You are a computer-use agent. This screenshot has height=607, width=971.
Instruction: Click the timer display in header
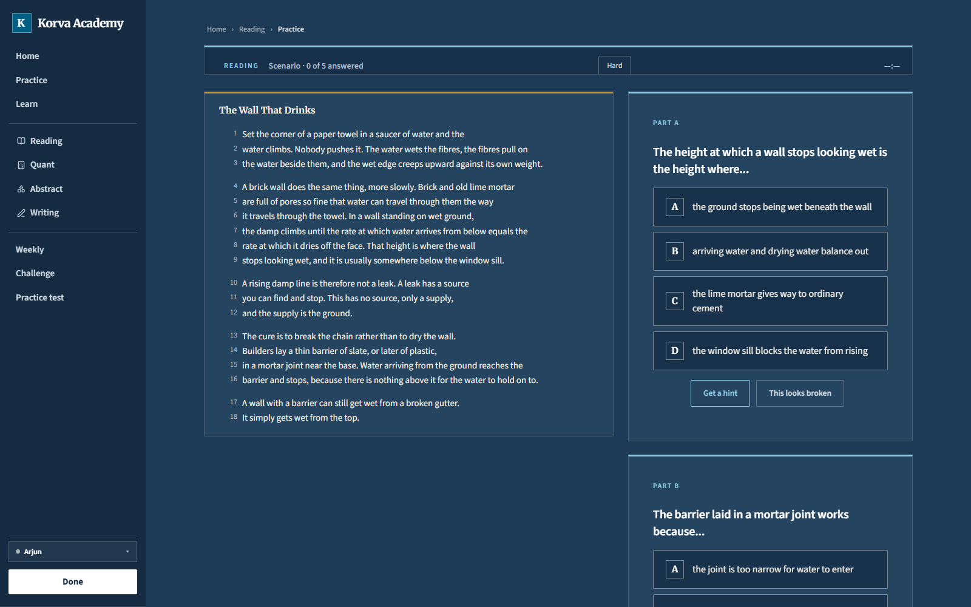[891, 66]
